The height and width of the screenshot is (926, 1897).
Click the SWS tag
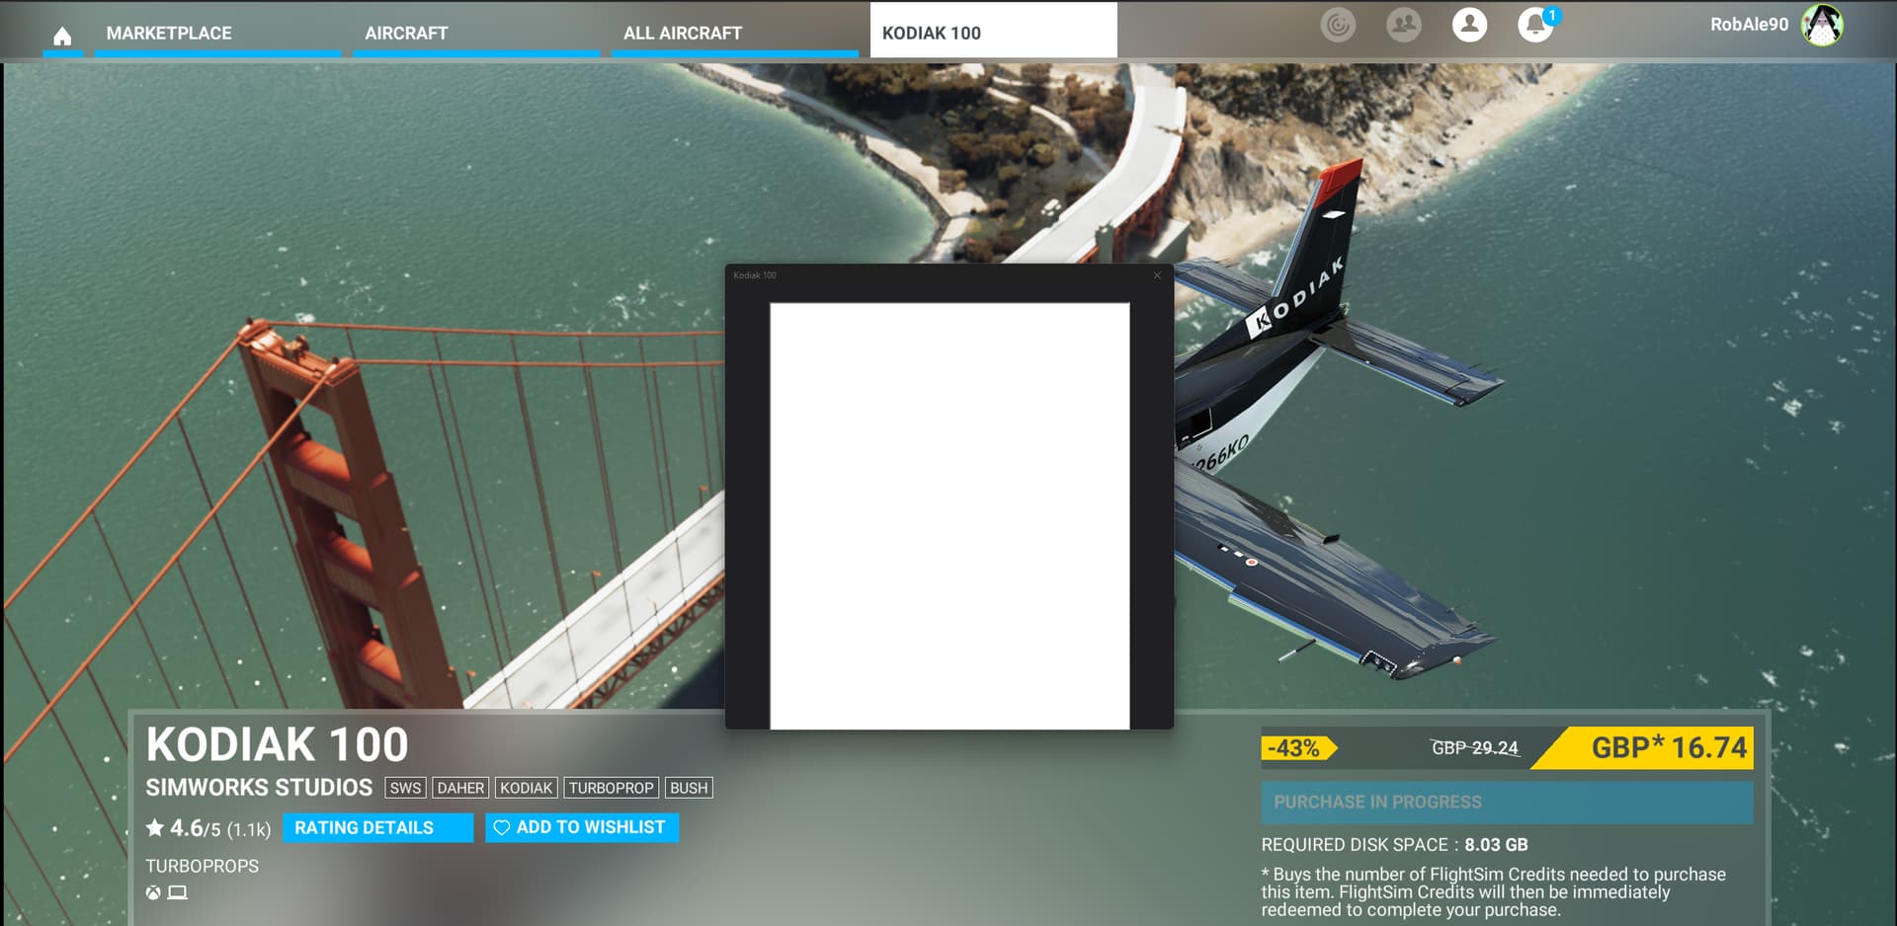pyautogui.click(x=405, y=788)
